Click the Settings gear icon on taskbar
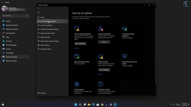Image resolution: width=191 pixels, height=107 pixels. pos(111,105)
